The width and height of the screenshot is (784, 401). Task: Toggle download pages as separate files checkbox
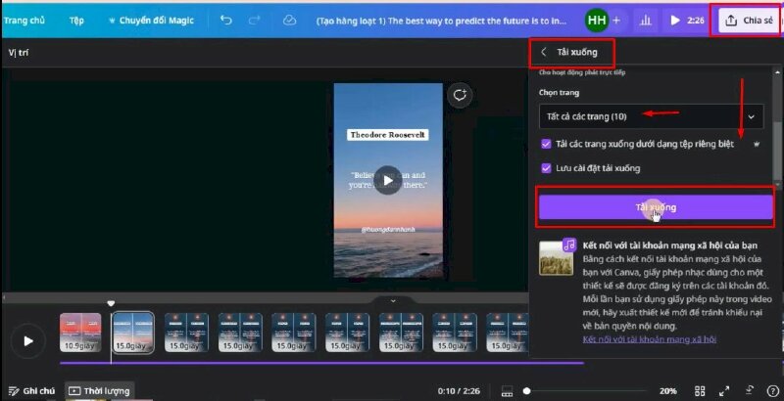[x=546, y=144]
